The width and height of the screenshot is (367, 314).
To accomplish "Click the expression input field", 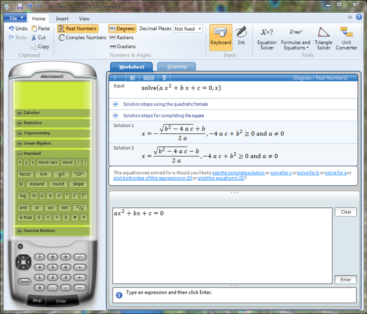I will pyautogui.click(x=223, y=243).
